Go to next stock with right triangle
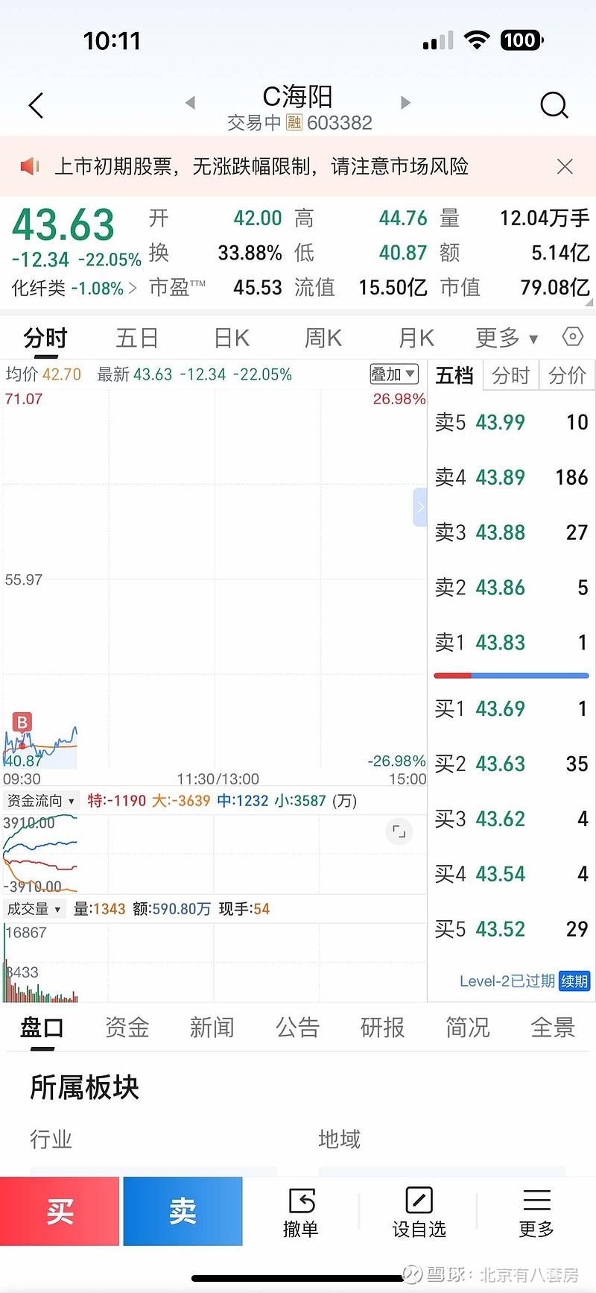Image resolution: width=596 pixels, height=1293 pixels. (405, 103)
